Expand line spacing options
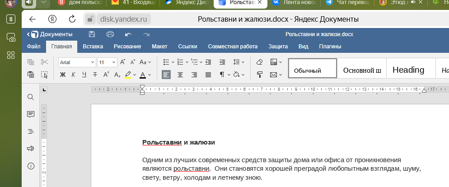This screenshot has width=449, height=187. point(243,62)
